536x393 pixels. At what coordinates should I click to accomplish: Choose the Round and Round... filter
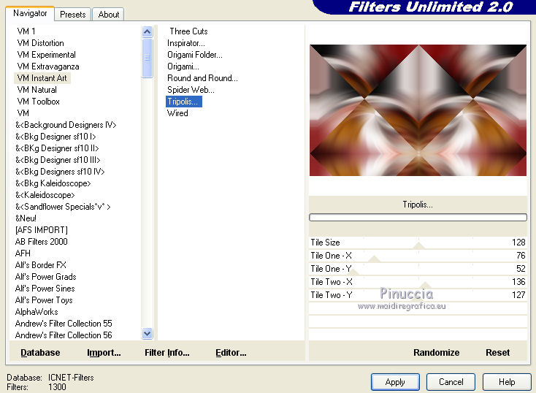pyautogui.click(x=202, y=78)
